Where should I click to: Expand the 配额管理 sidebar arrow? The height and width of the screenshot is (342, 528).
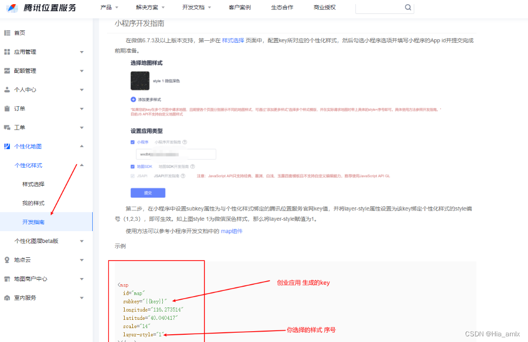81,71
